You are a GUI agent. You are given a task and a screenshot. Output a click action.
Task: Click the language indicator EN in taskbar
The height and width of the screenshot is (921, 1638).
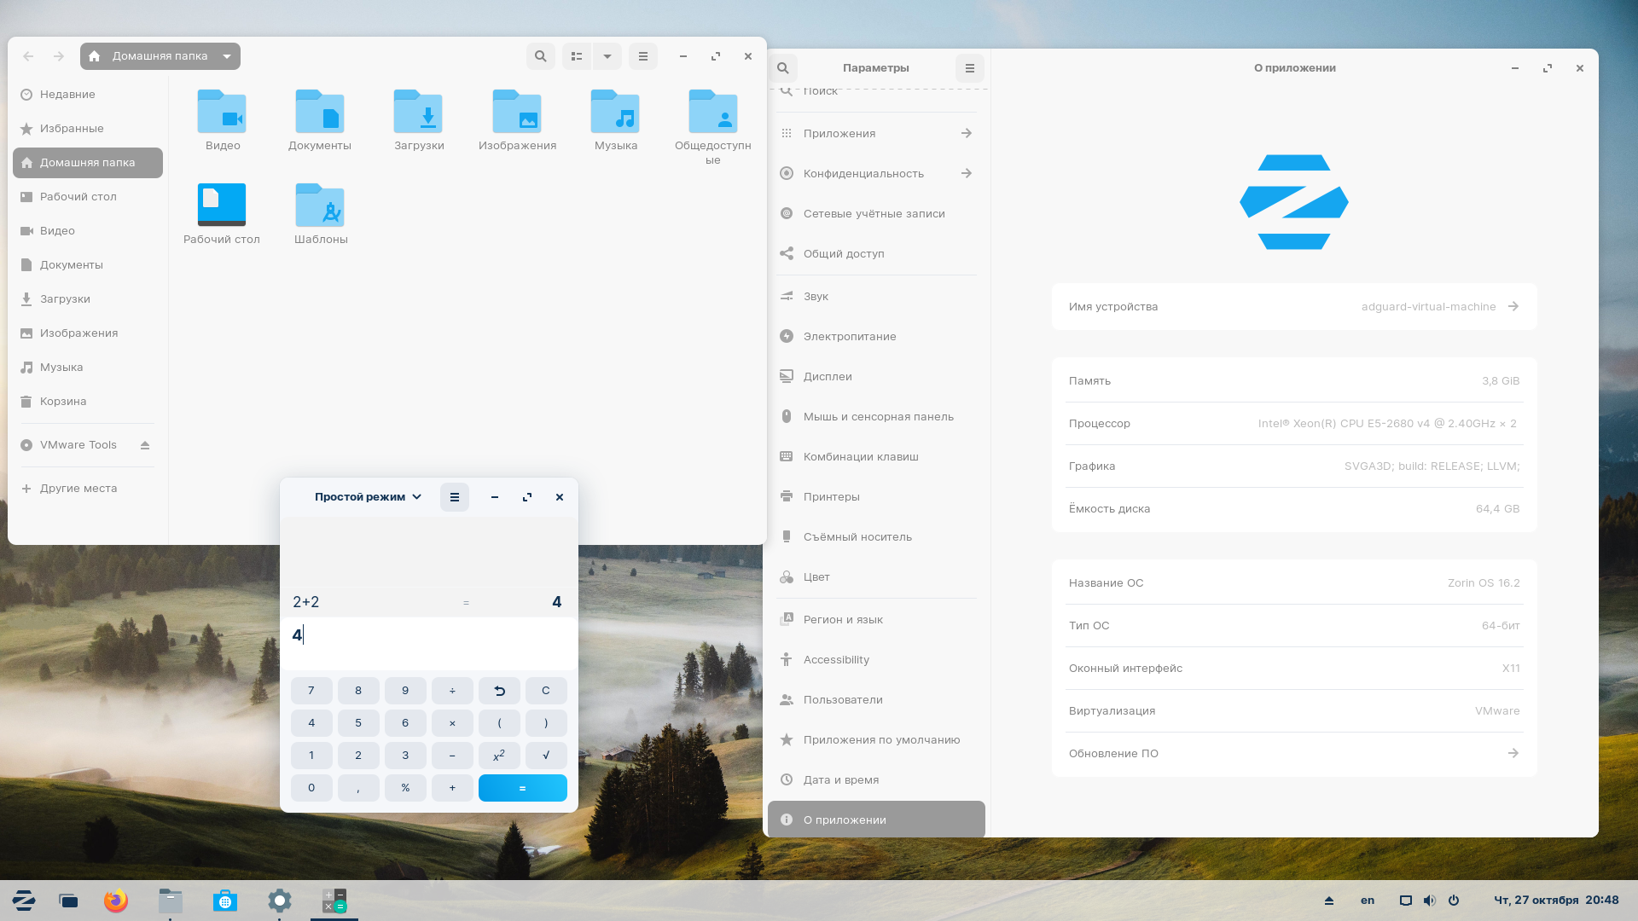[x=1367, y=900]
